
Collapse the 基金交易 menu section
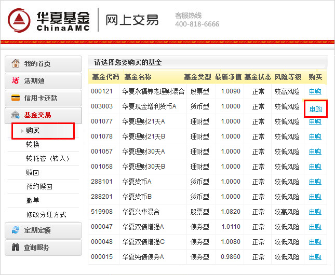point(44,115)
